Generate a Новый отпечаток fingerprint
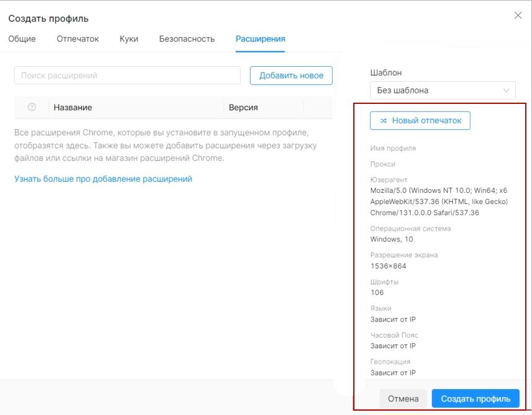Image resolution: width=532 pixels, height=415 pixels. [420, 121]
